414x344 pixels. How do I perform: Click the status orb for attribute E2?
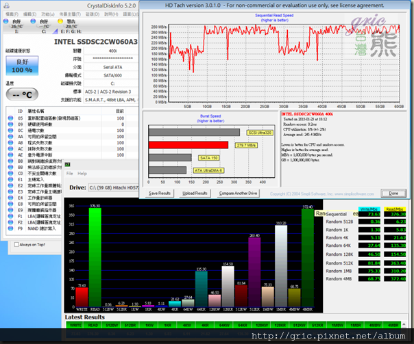coord(10,185)
